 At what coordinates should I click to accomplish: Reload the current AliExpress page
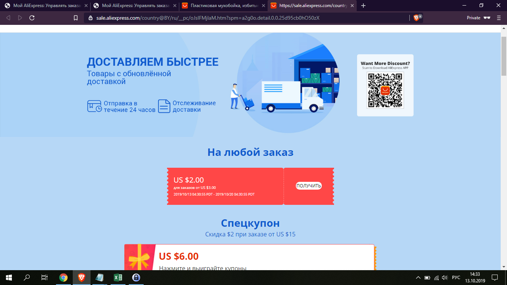pyautogui.click(x=32, y=18)
